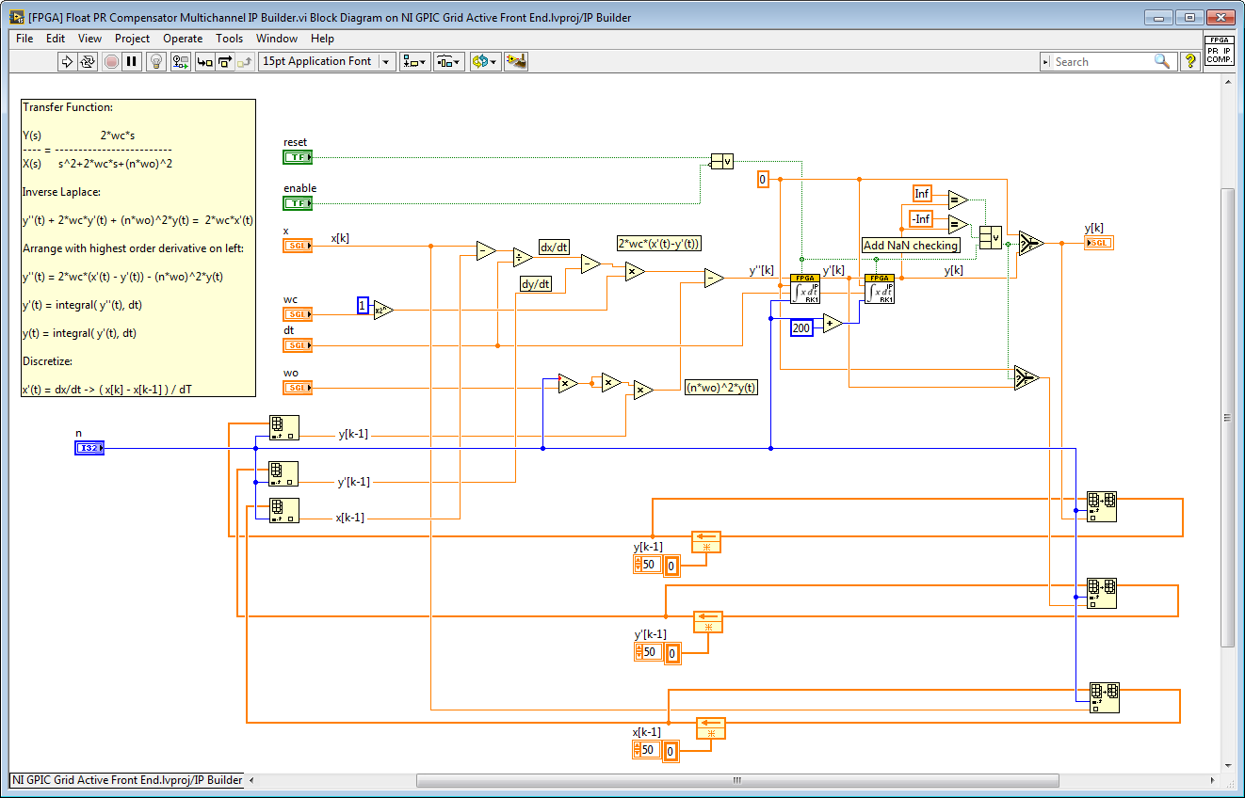Image resolution: width=1245 pixels, height=798 pixels.
Task: Select the divide node before dx/dt
Action: (x=524, y=258)
